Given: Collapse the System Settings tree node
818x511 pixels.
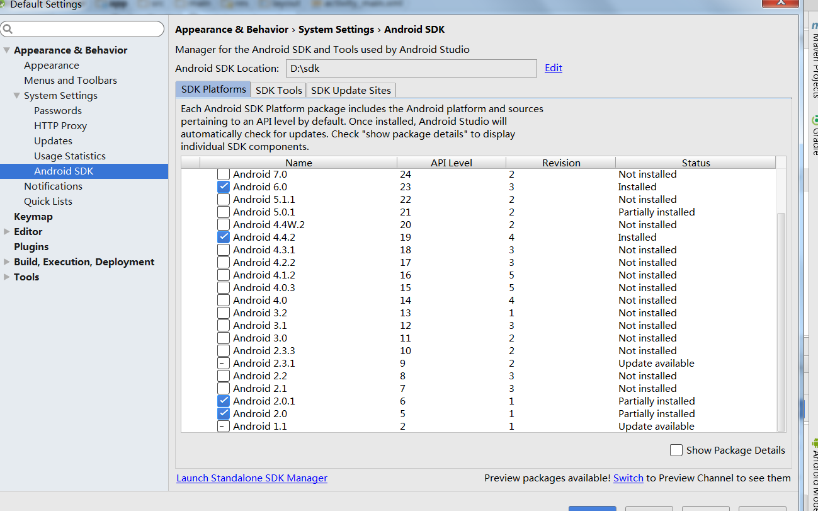Looking at the screenshot, I should click(x=16, y=96).
